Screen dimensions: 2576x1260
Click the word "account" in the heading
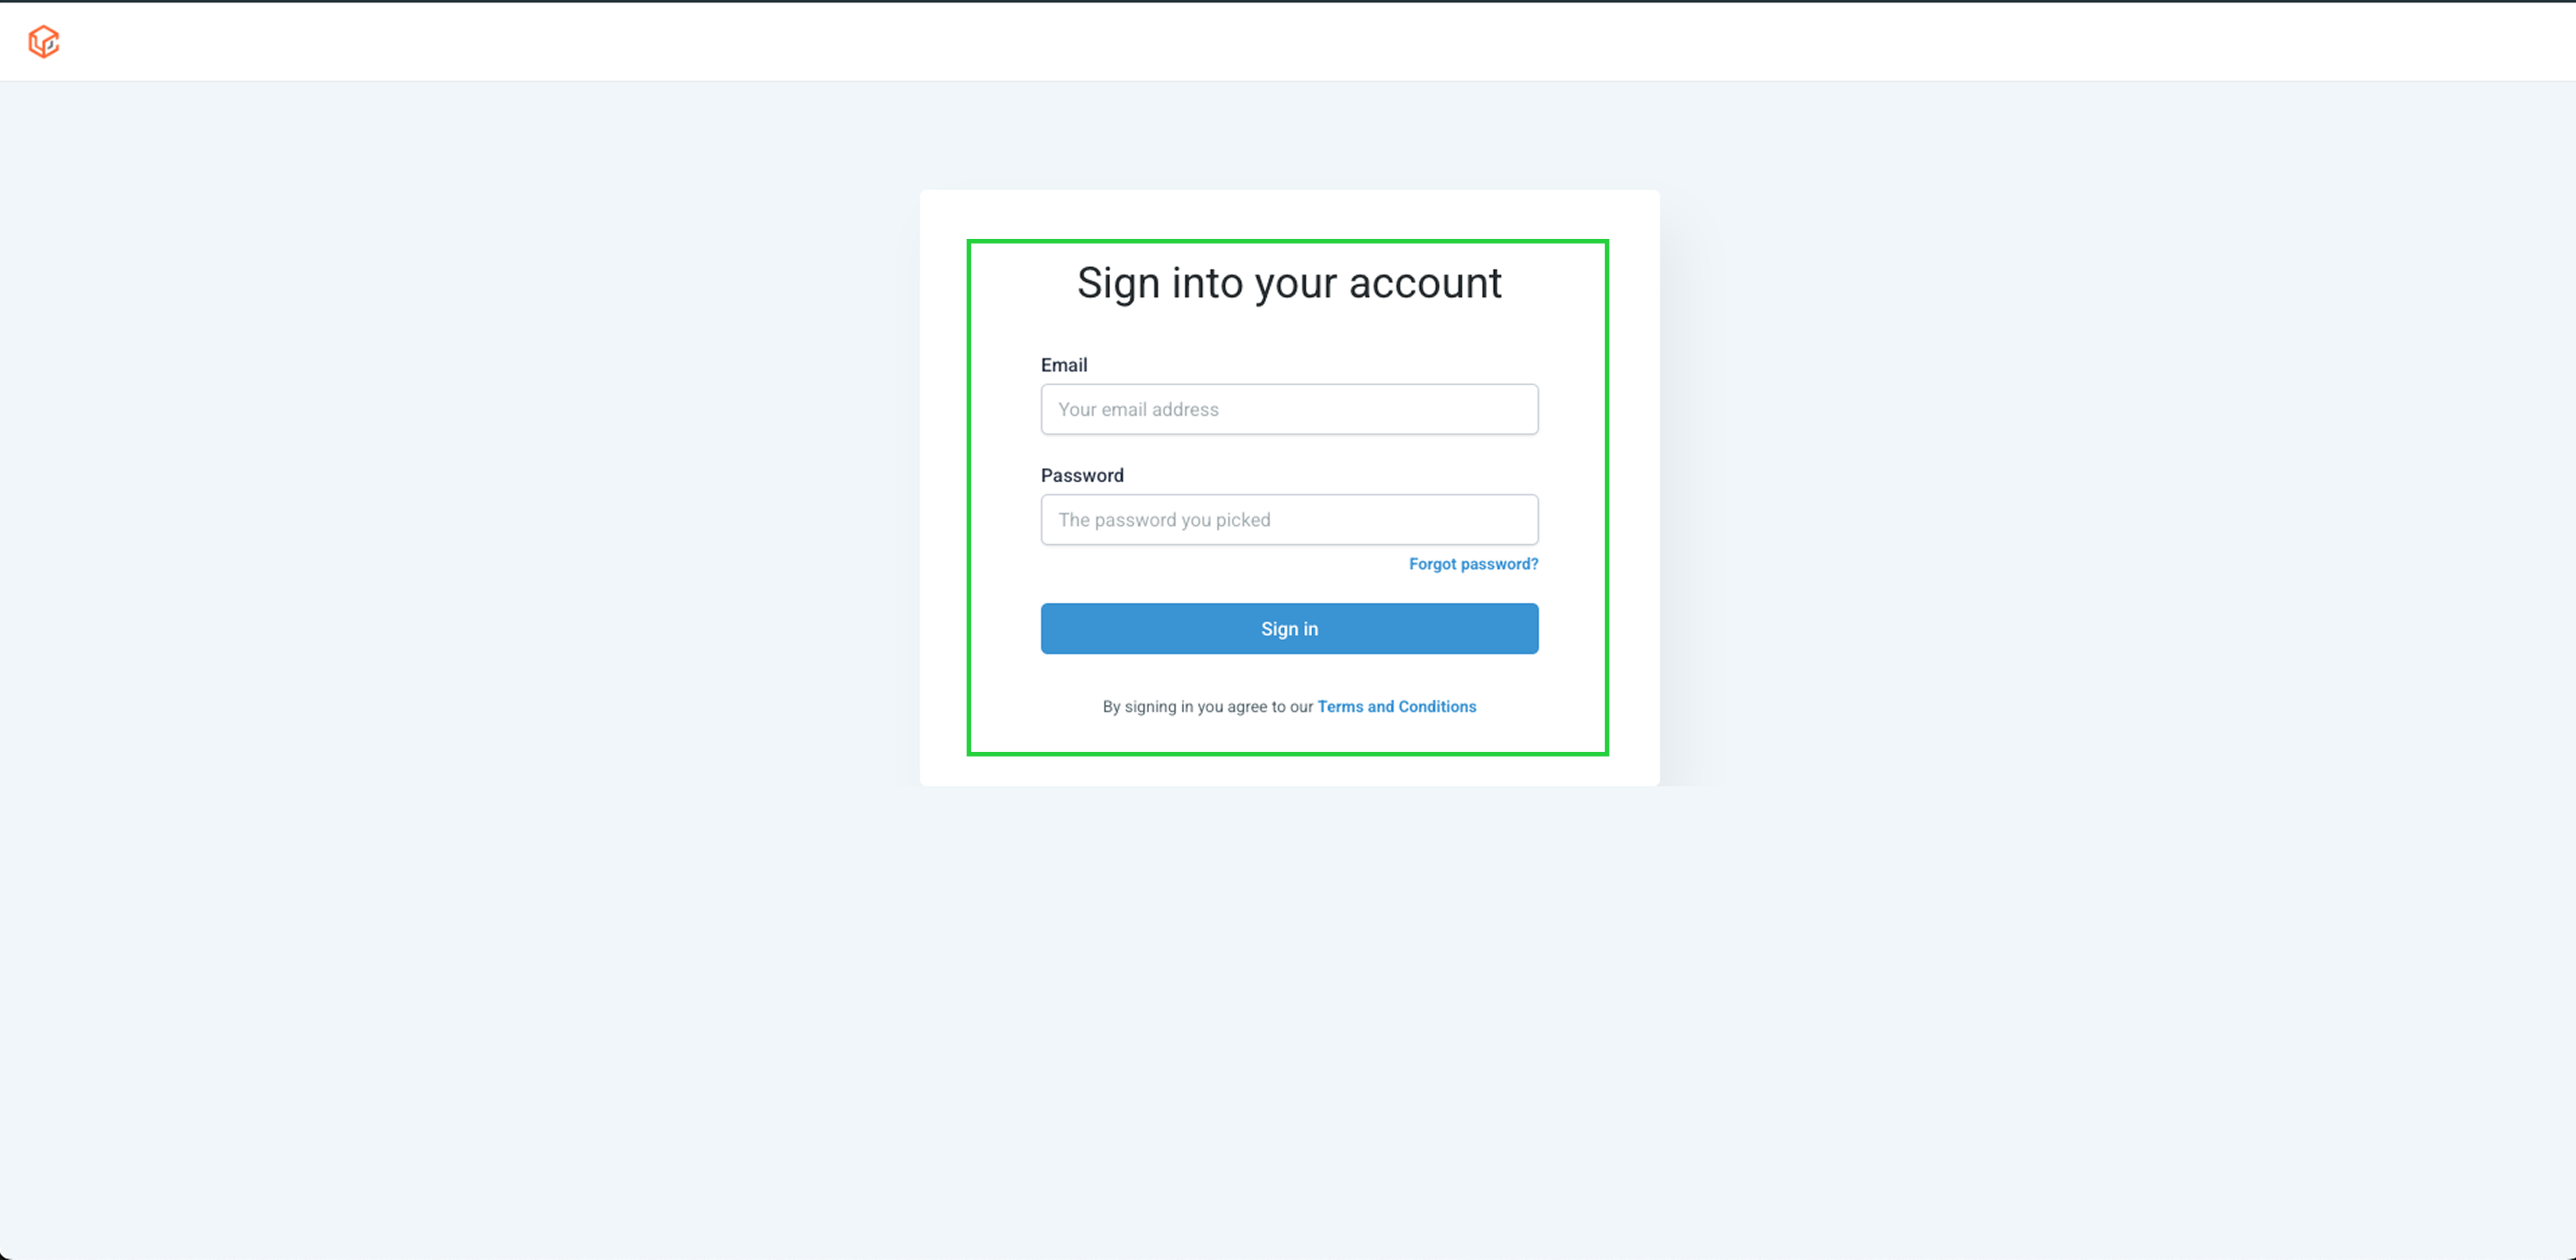tap(1425, 283)
